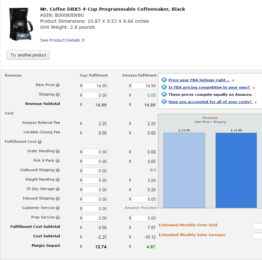
Task: Click dark blue Amazon Fulfillment revenue bar
Action: (x=236, y=170)
